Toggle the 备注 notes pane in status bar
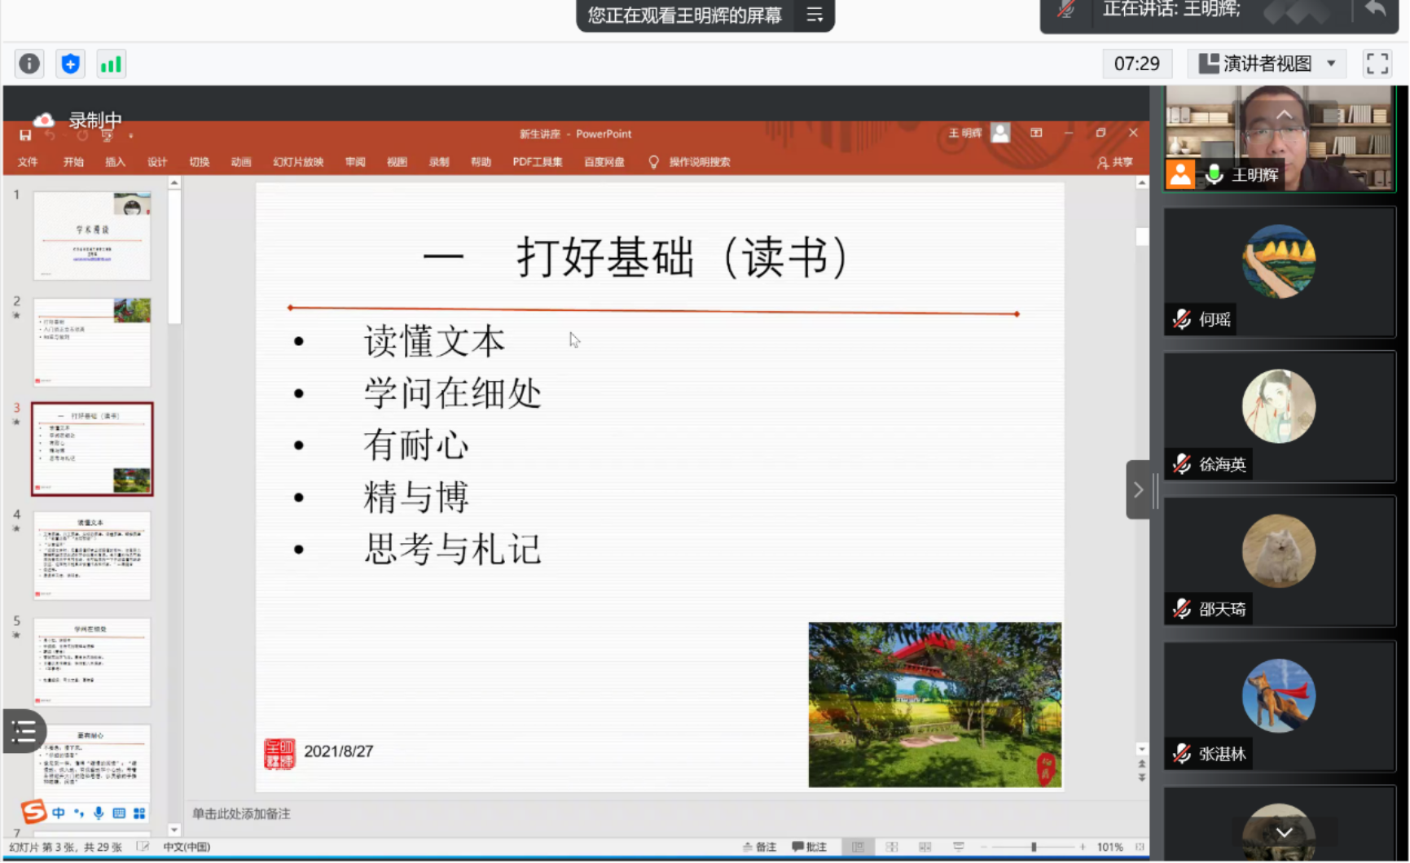Screen dimensions: 1410x863 (759, 847)
